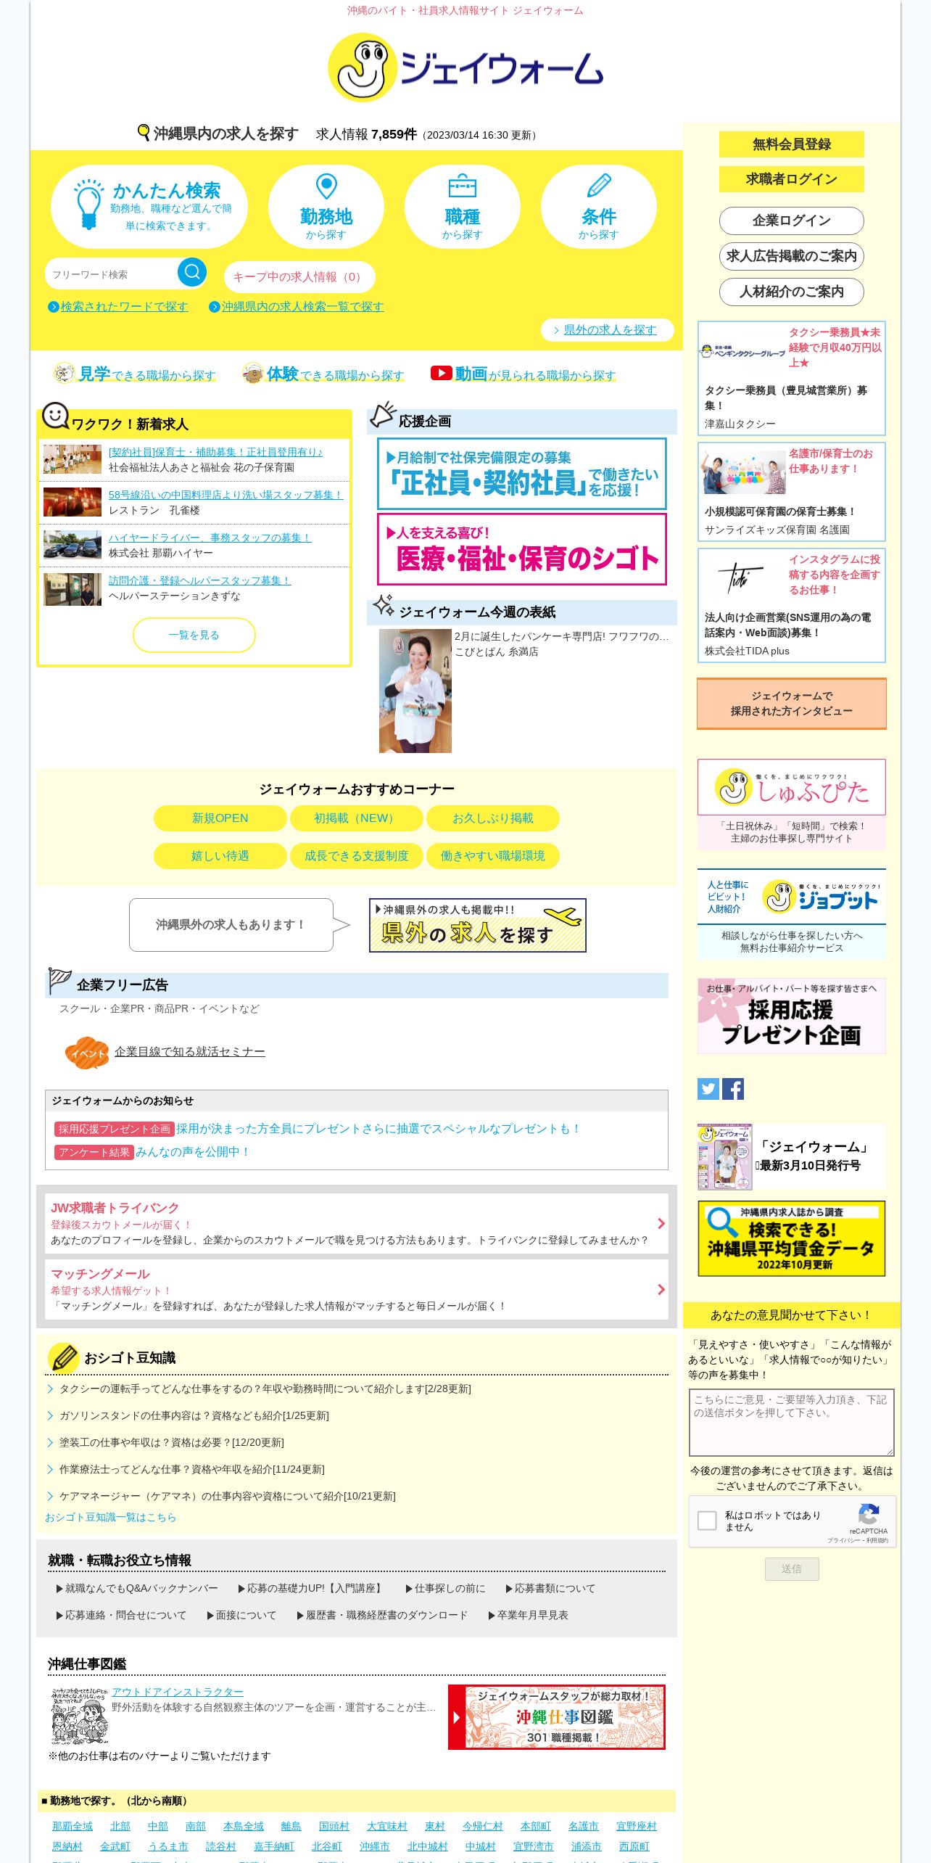931x1863 pixels.
Task: Open かんたん検索 lightbulb search
Action: (x=149, y=207)
